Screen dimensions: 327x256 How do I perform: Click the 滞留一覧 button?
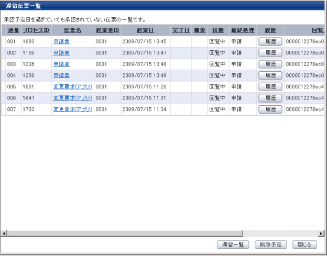coord(233,244)
